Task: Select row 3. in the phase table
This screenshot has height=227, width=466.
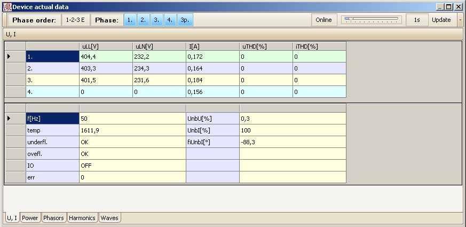Action: point(52,80)
